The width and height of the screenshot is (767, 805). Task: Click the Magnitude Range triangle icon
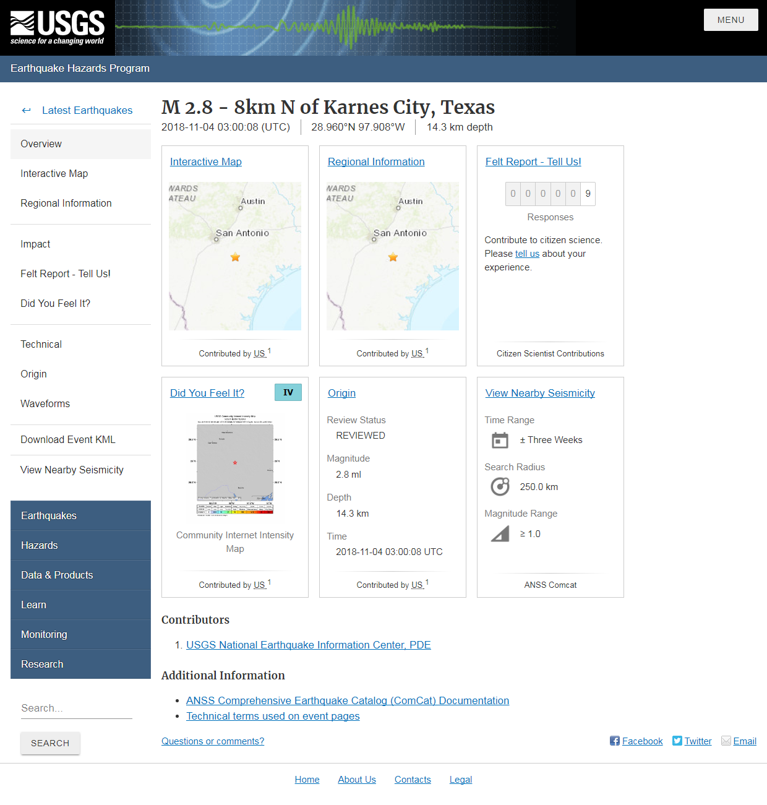tap(500, 533)
